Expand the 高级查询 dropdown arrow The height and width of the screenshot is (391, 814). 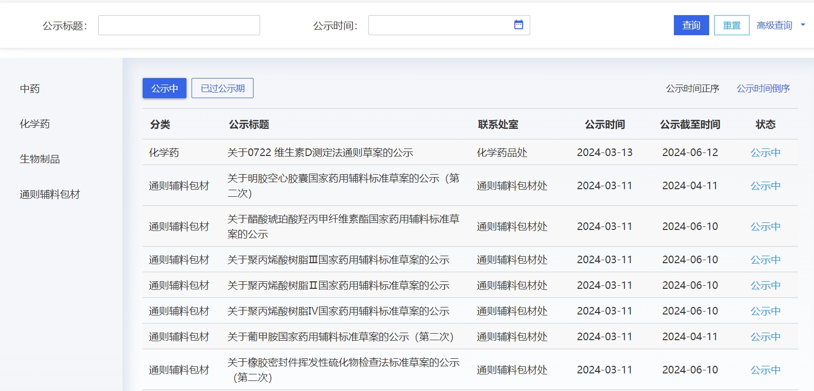[803, 25]
